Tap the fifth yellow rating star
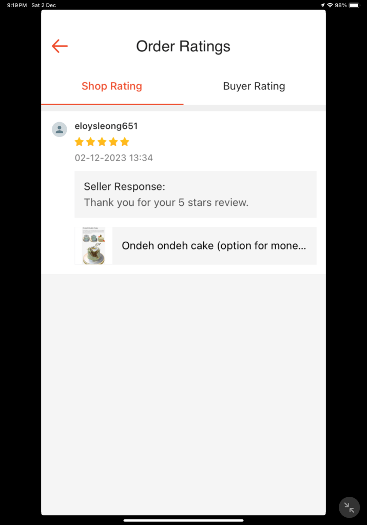The image size is (367, 525). click(125, 142)
